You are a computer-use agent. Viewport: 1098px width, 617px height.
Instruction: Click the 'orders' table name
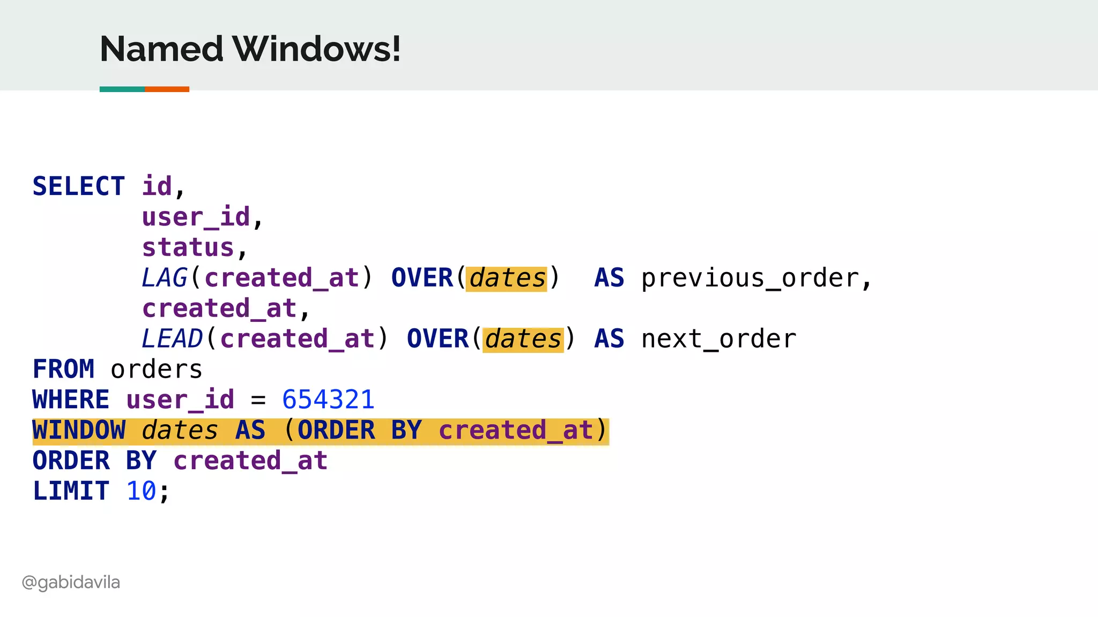[156, 370]
